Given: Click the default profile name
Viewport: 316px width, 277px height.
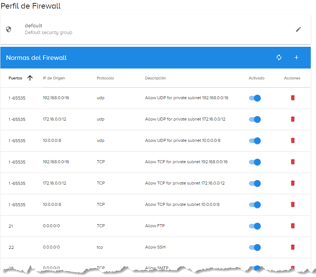Looking at the screenshot, I should pyautogui.click(x=33, y=25).
